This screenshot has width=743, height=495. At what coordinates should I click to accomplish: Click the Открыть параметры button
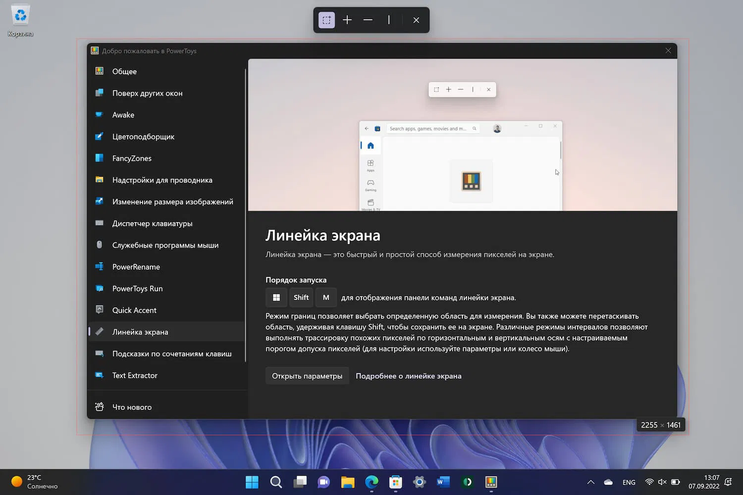[x=307, y=376]
